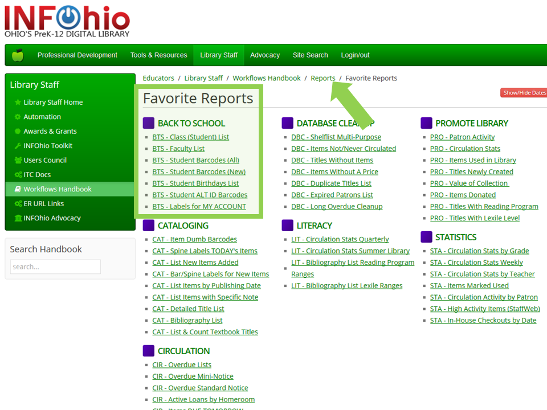Screen dimensions: 547x410
Task: Open ER URL Links in the sidebar
Action: coord(44,204)
